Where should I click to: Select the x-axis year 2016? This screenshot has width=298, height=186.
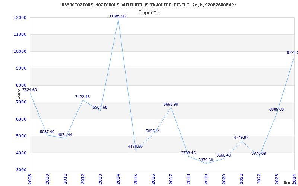point(153,179)
